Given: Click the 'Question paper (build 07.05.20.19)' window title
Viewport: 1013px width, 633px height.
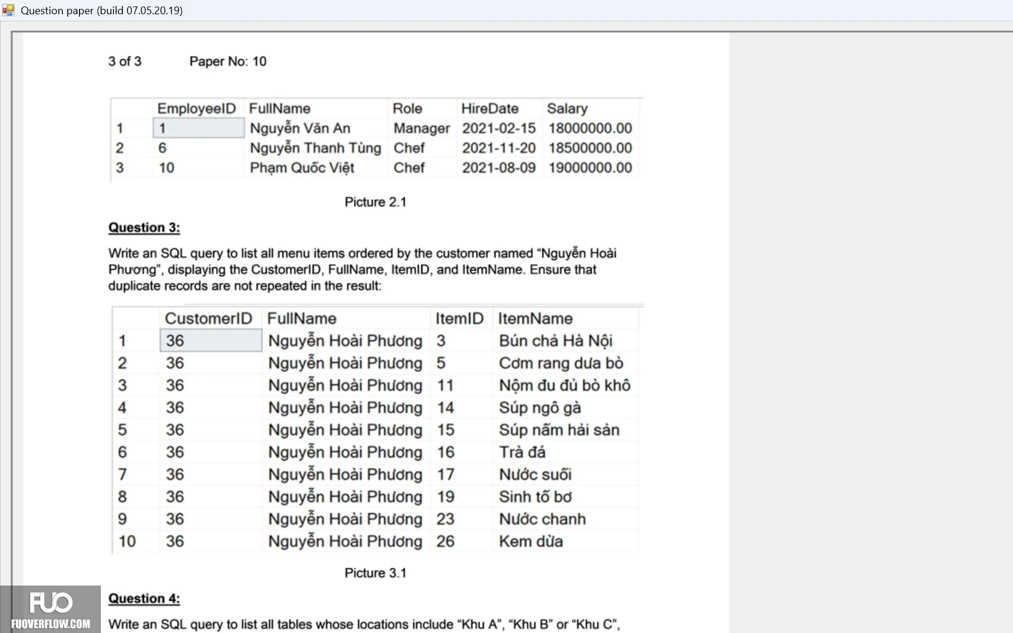Looking at the screenshot, I should [101, 11].
